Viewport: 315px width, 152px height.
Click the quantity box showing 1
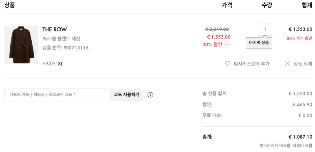click(x=265, y=29)
